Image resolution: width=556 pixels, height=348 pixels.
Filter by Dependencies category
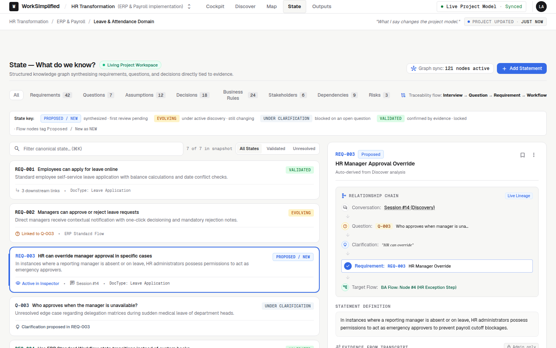[337, 95]
